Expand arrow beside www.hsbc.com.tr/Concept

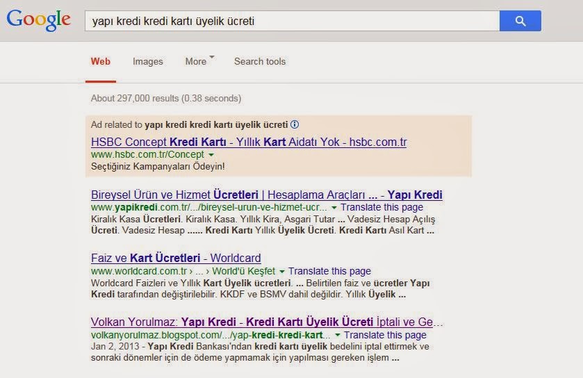211,155
